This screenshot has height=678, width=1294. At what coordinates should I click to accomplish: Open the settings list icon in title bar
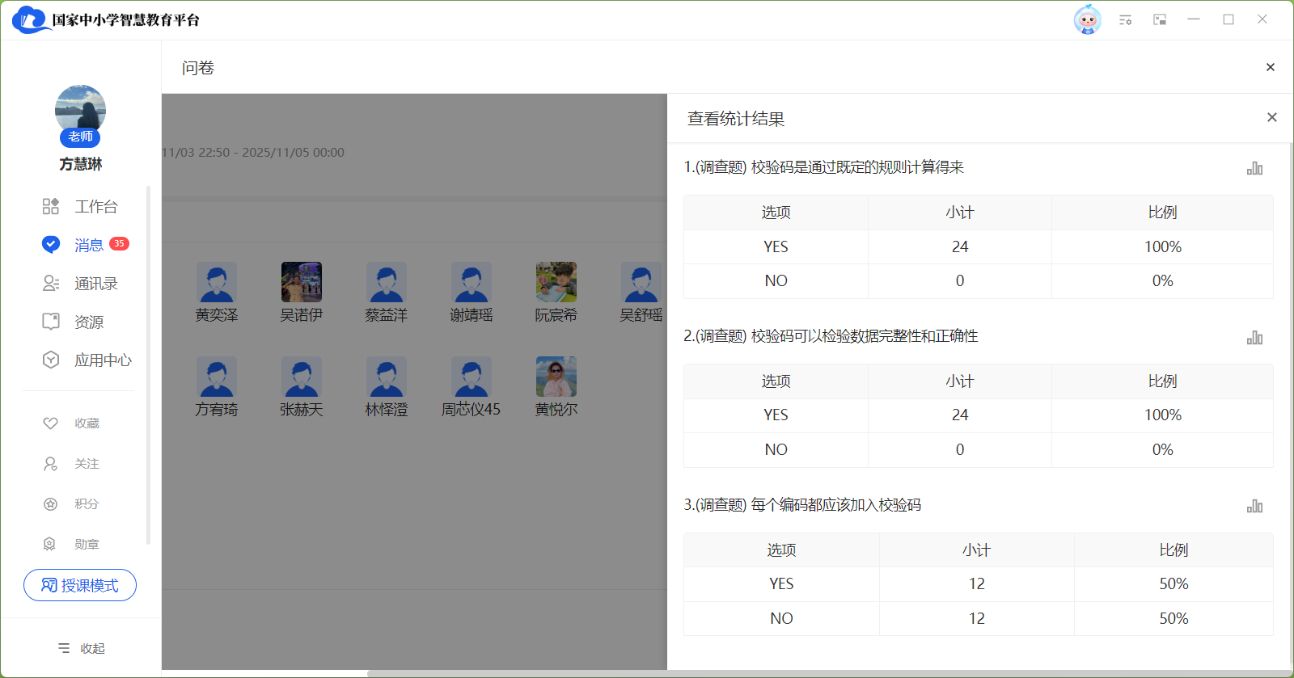(1125, 19)
